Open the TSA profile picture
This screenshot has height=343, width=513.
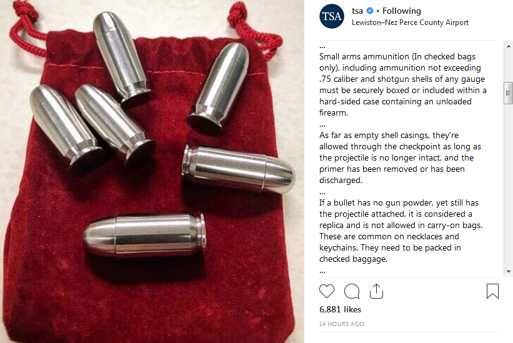coord(332,16)
